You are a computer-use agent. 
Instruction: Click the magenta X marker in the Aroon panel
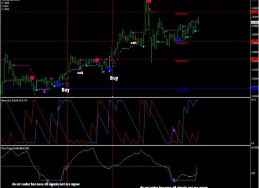(x=174, y=131)
